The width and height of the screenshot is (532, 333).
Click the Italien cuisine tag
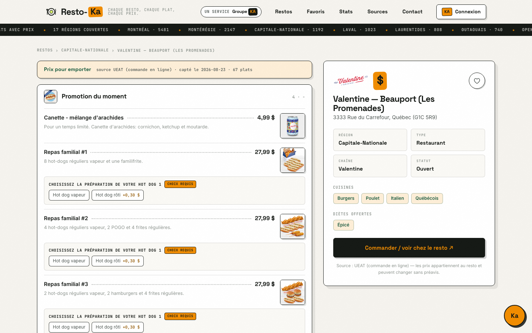coord(398,198)
